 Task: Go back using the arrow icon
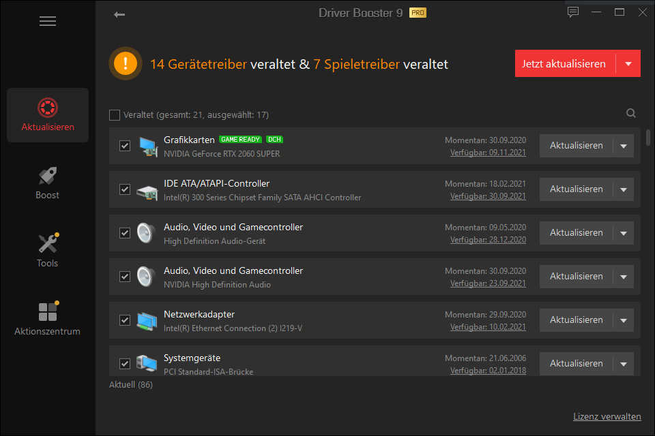(x=119, y=14)
